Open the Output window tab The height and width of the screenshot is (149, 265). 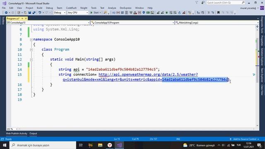pos(33,133)
